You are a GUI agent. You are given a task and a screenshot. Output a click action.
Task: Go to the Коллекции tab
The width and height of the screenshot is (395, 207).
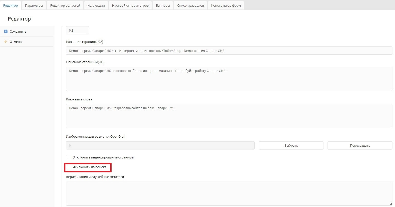[x=96, y=5]
